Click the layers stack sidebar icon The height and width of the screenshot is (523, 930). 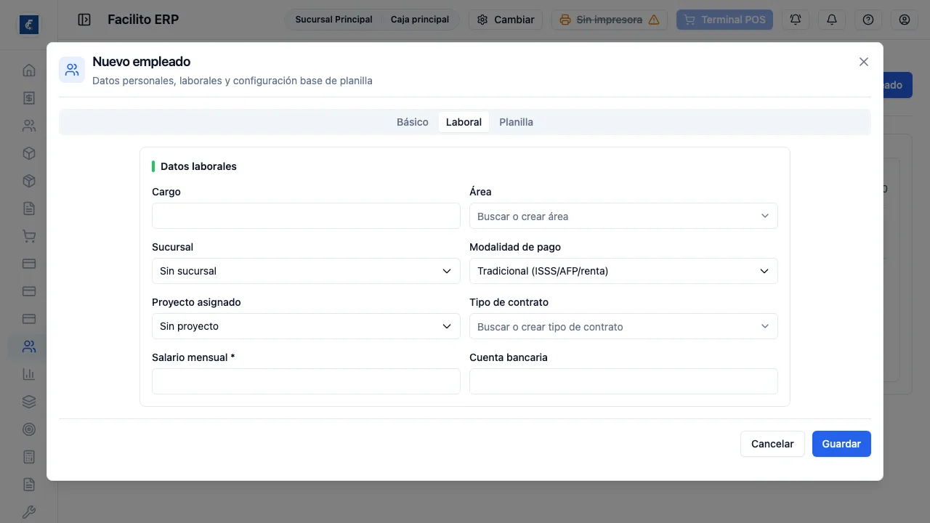click(29, 402)
